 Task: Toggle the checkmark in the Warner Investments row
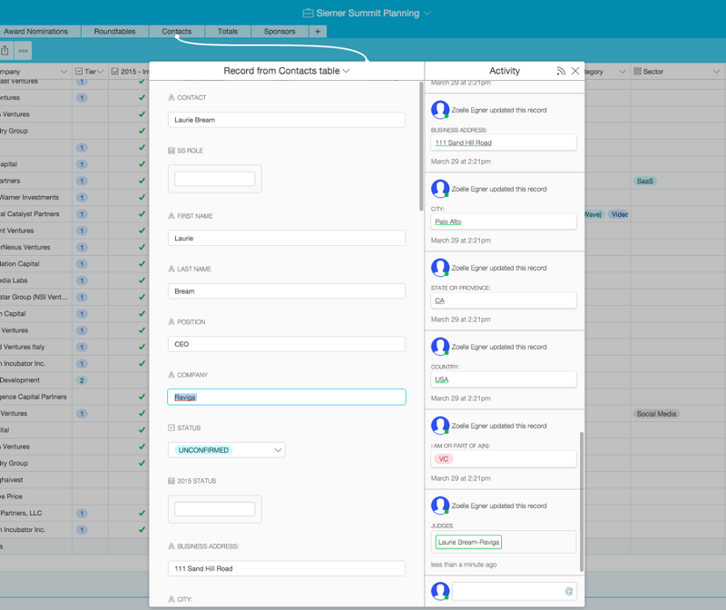click(142, 197)
